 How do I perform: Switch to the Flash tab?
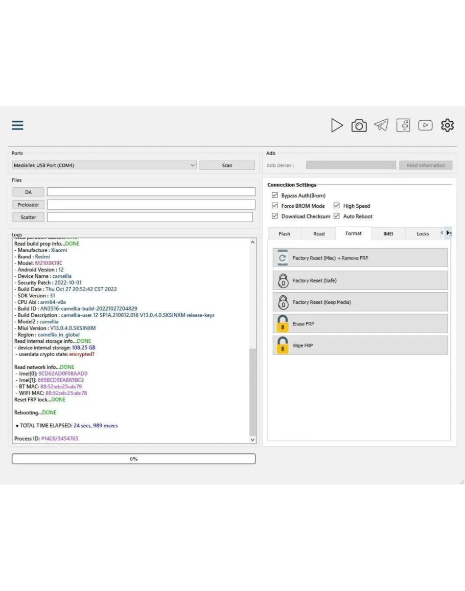285,234
